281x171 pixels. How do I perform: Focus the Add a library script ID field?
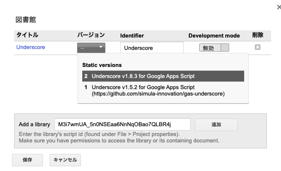(x=122, y=125)
